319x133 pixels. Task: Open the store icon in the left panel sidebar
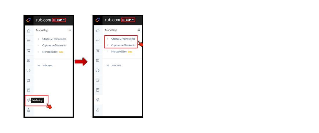pyautogui.click(x=28, y=41)
